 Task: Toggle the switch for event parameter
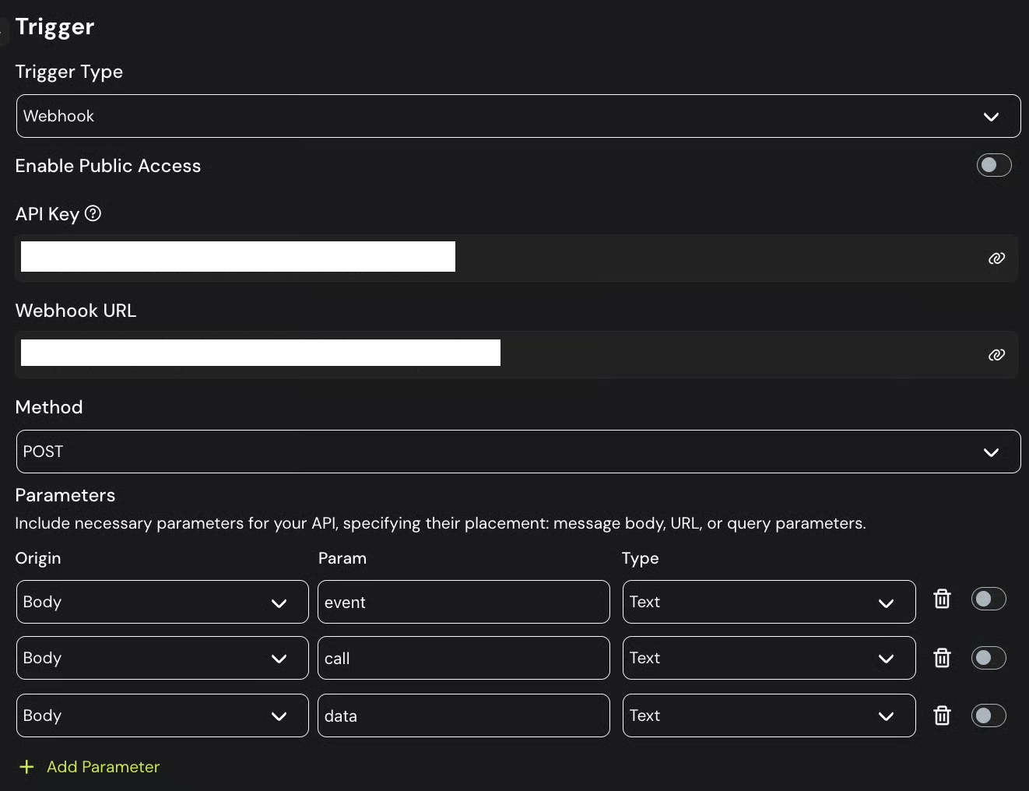point(989,599)
